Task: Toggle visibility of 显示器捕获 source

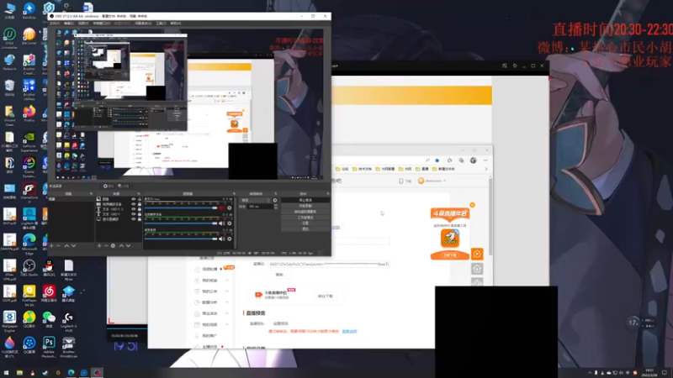Action: tap(134, 219)
